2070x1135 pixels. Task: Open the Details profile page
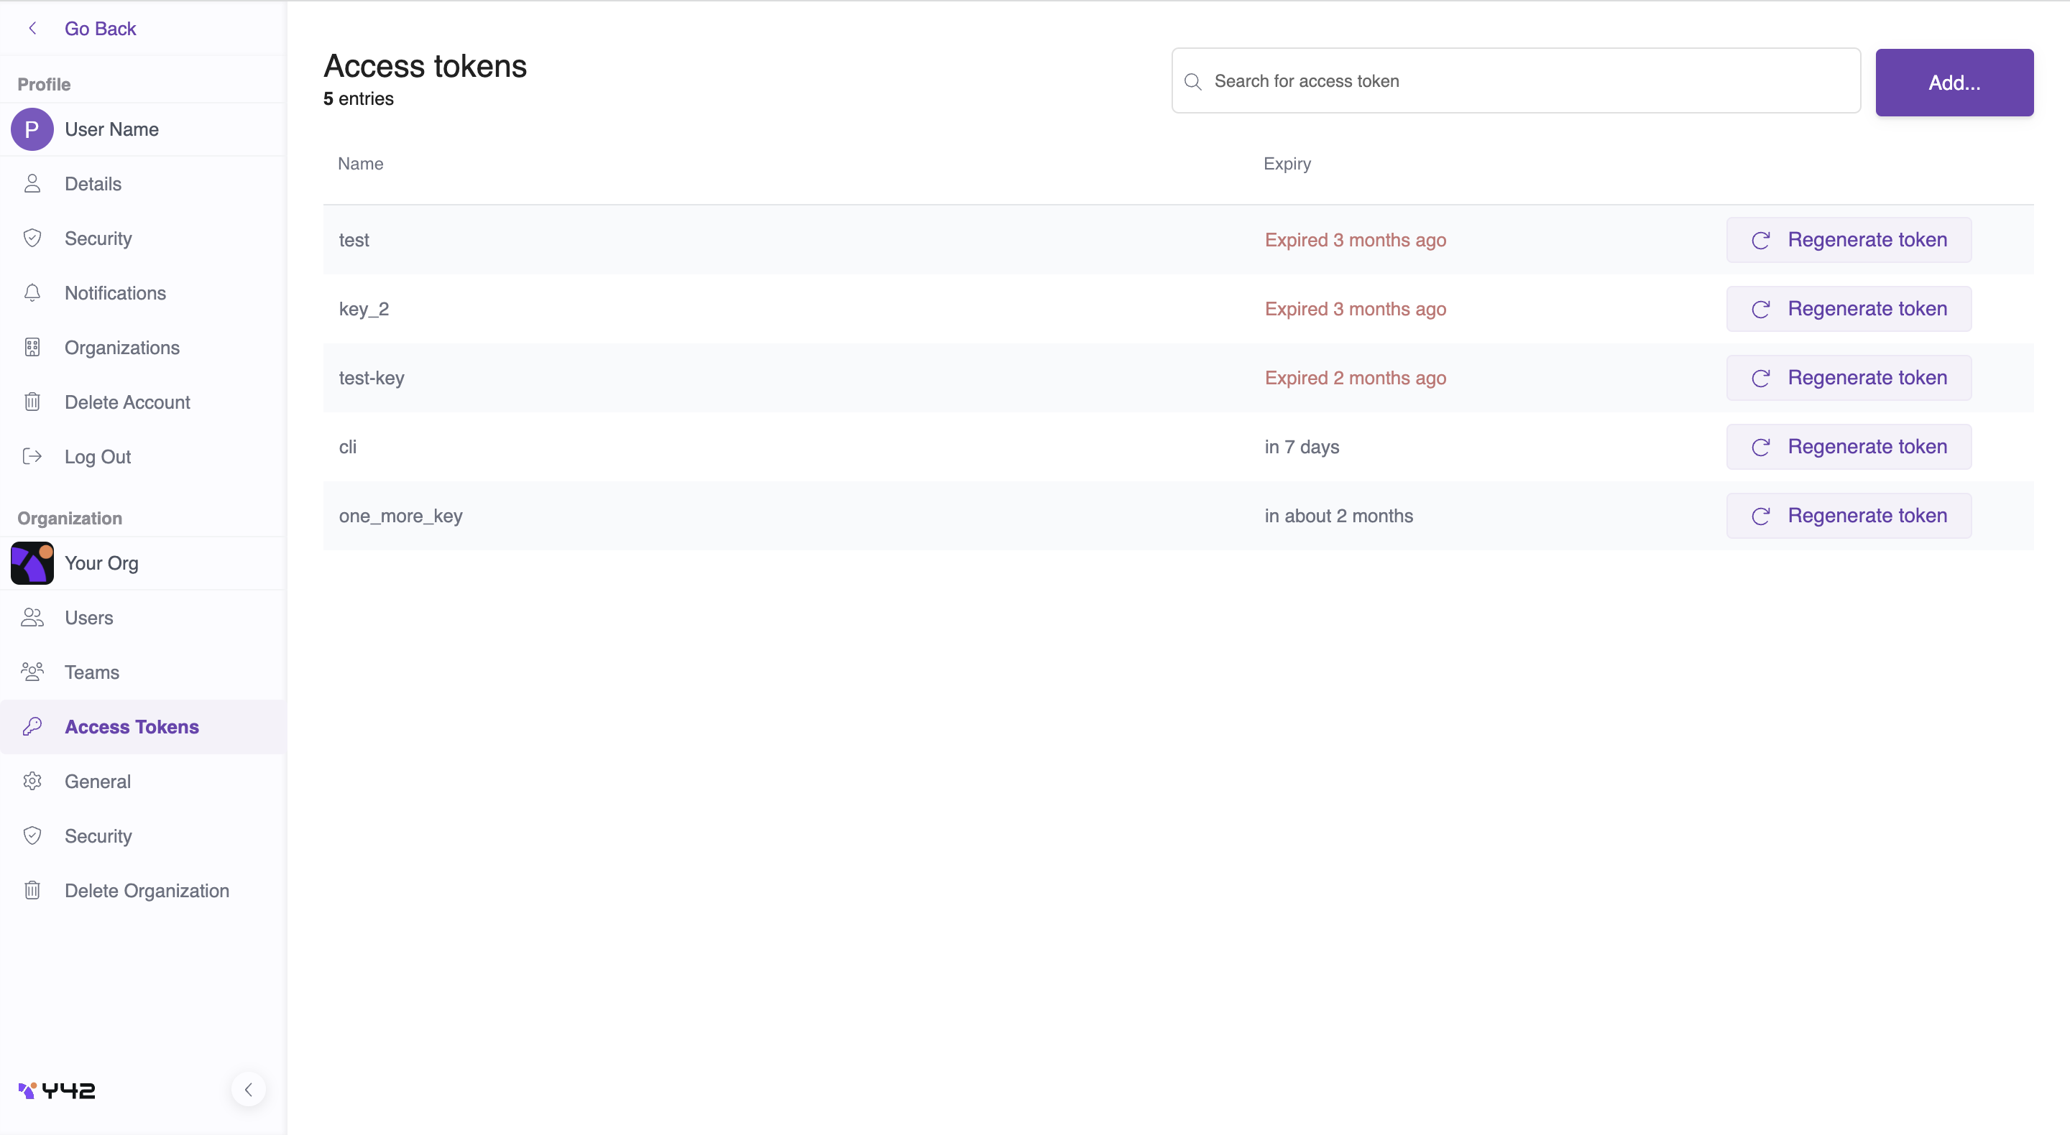coord(93,184)
